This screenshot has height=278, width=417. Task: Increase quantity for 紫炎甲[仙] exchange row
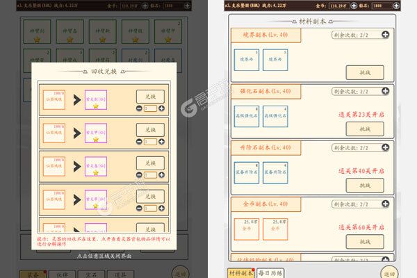point(161,142)
